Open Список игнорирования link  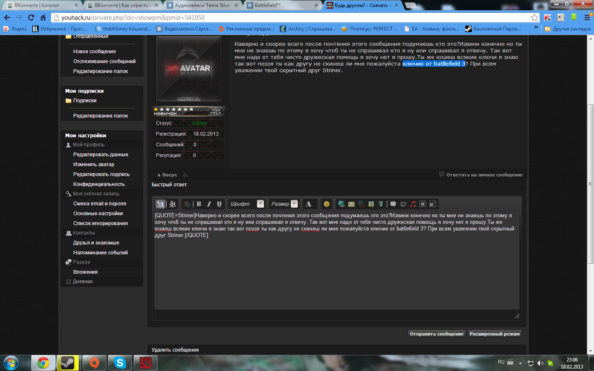click(101, 223)
